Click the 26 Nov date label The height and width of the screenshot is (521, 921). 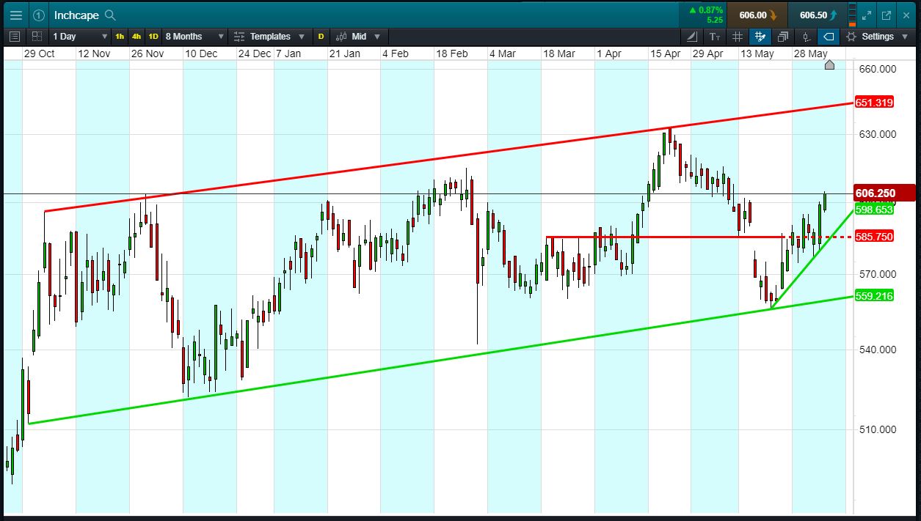point(148,53)
